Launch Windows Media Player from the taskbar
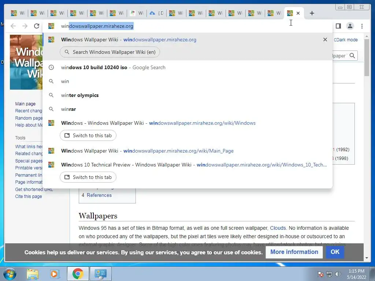Viewport: 375px width, 281px height. [54, 274]
